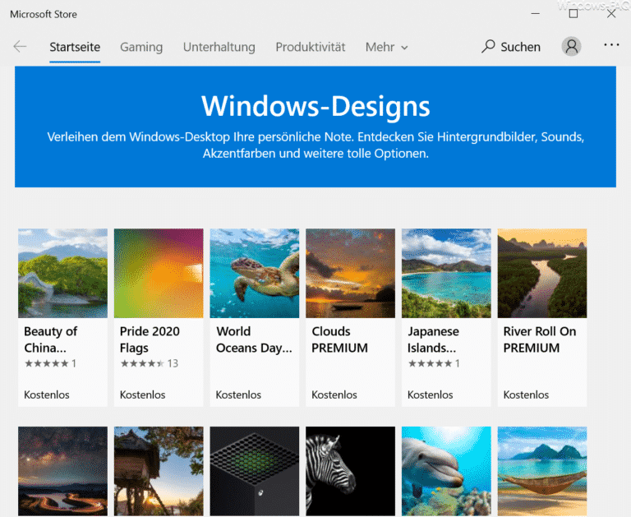Click the World Oceans Day... title
Screen dimensions: 631x517
point(254,339)
